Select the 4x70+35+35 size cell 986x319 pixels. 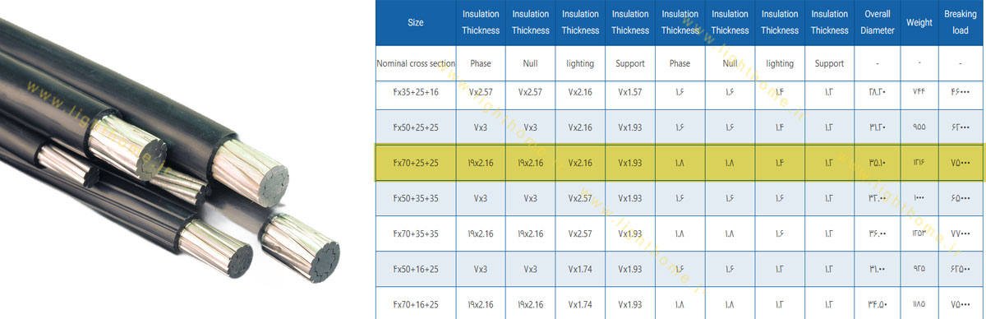pyautogui.click(x=416, y=233)
